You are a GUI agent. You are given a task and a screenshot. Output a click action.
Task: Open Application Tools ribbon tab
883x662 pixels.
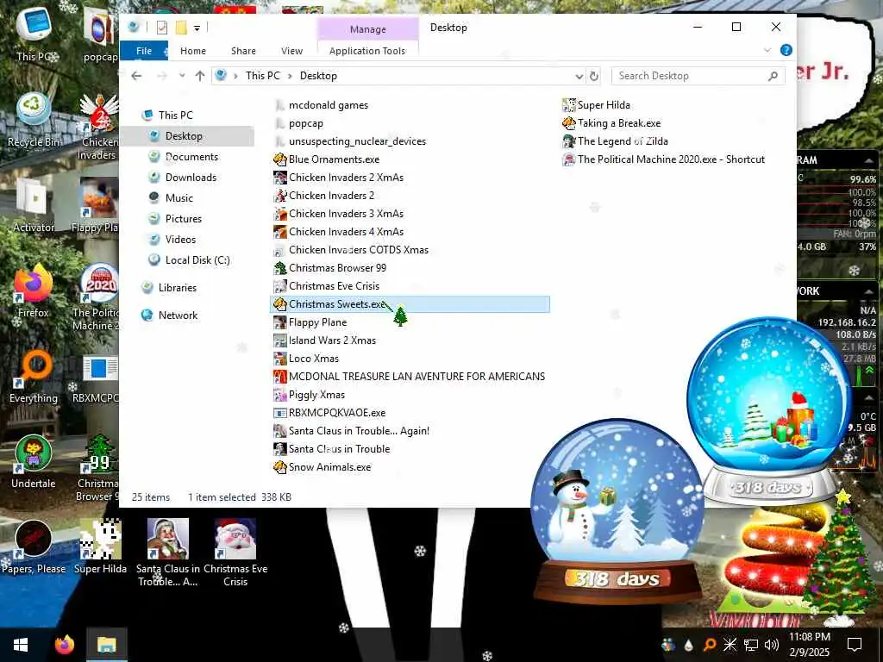coord(367,51)
